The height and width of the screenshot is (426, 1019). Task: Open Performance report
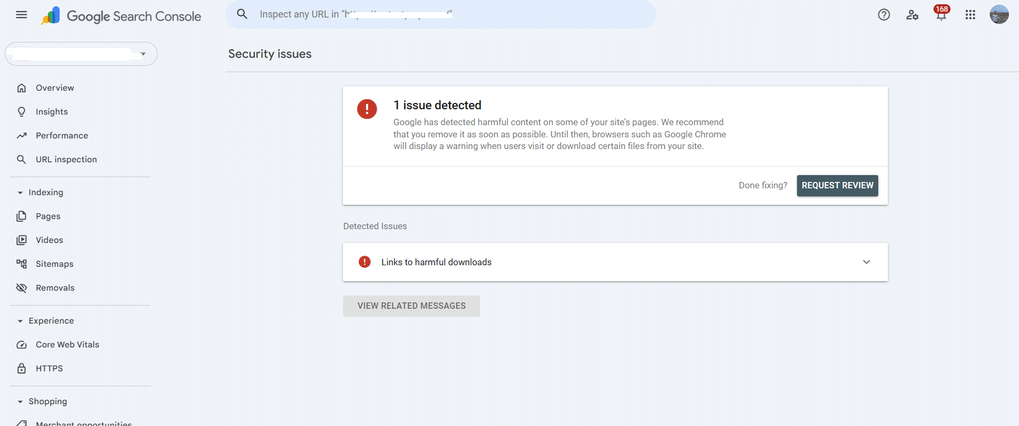pos(62,136)
